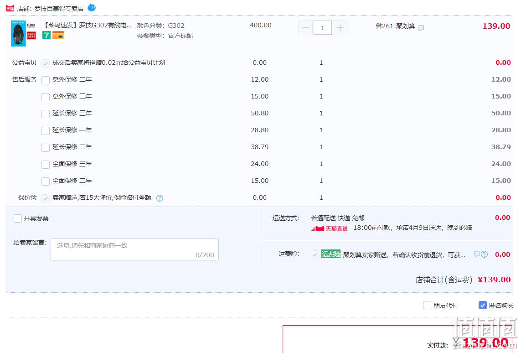Screen dimensions: 521x353
Task: Click the 天猫直送 delivery logo
Action: (329, 228)
